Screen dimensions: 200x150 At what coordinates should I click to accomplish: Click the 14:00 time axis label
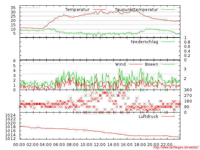point(113,145)
